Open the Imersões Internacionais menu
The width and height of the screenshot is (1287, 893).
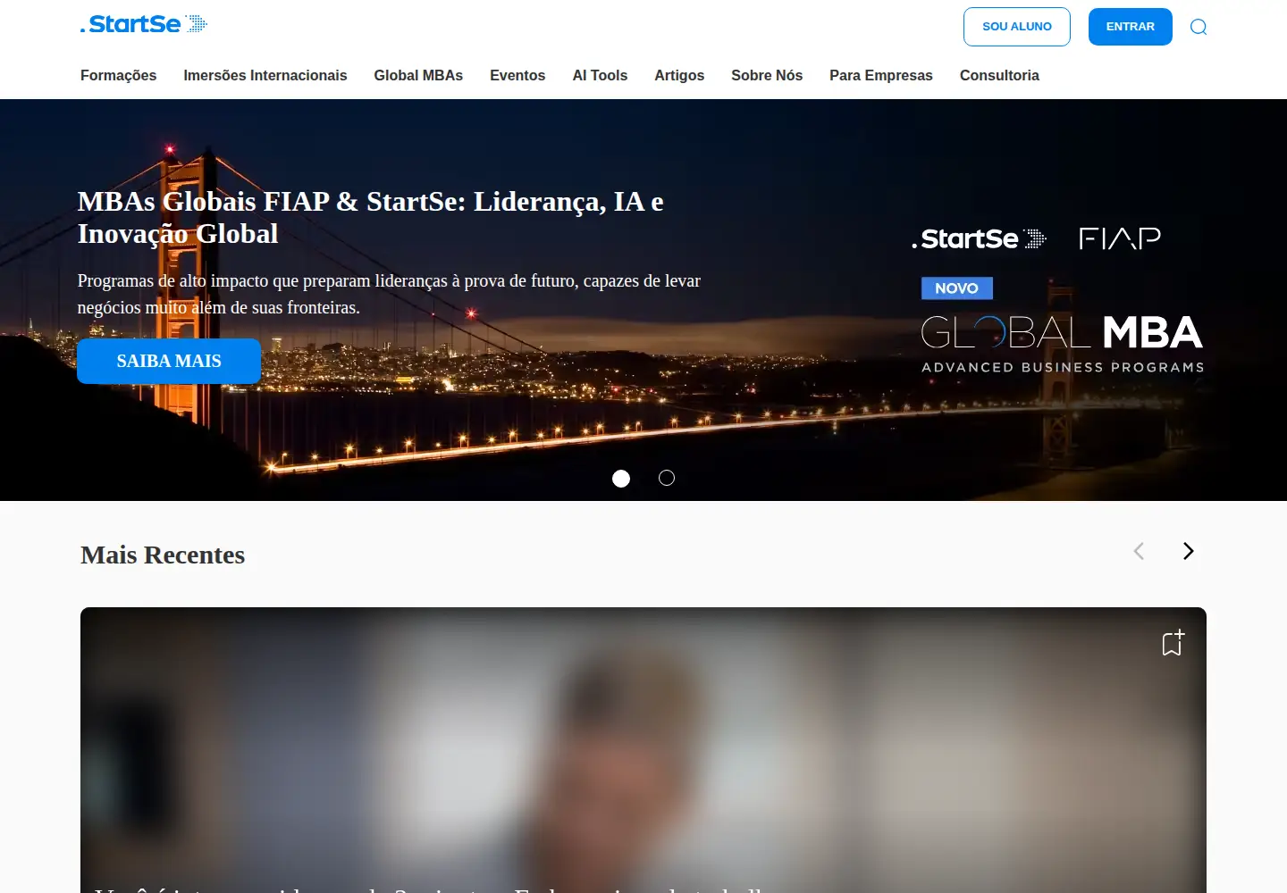(x=265, y=76)
